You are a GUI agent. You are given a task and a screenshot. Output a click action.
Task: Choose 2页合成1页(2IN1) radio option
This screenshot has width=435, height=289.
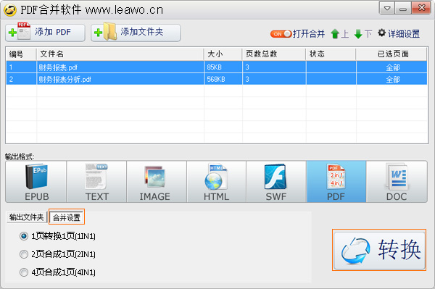pyautogui.click(x=58, y=254)
